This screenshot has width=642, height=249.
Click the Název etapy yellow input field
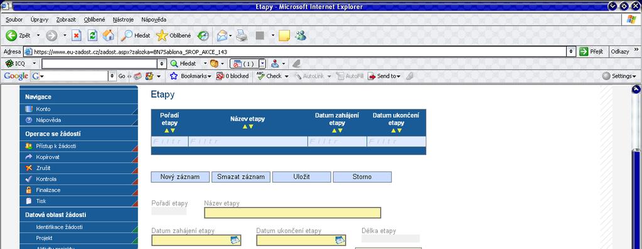click(292, 213)
